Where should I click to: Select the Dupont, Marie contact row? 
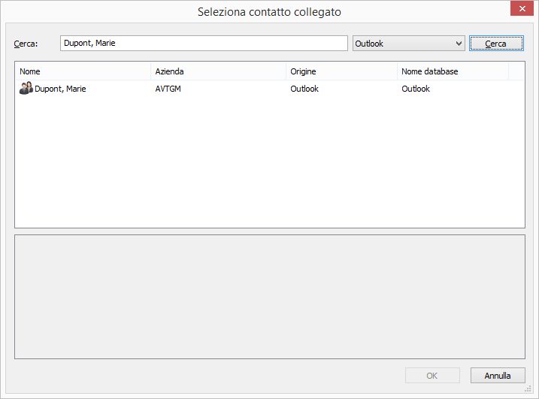click(60, 89)
